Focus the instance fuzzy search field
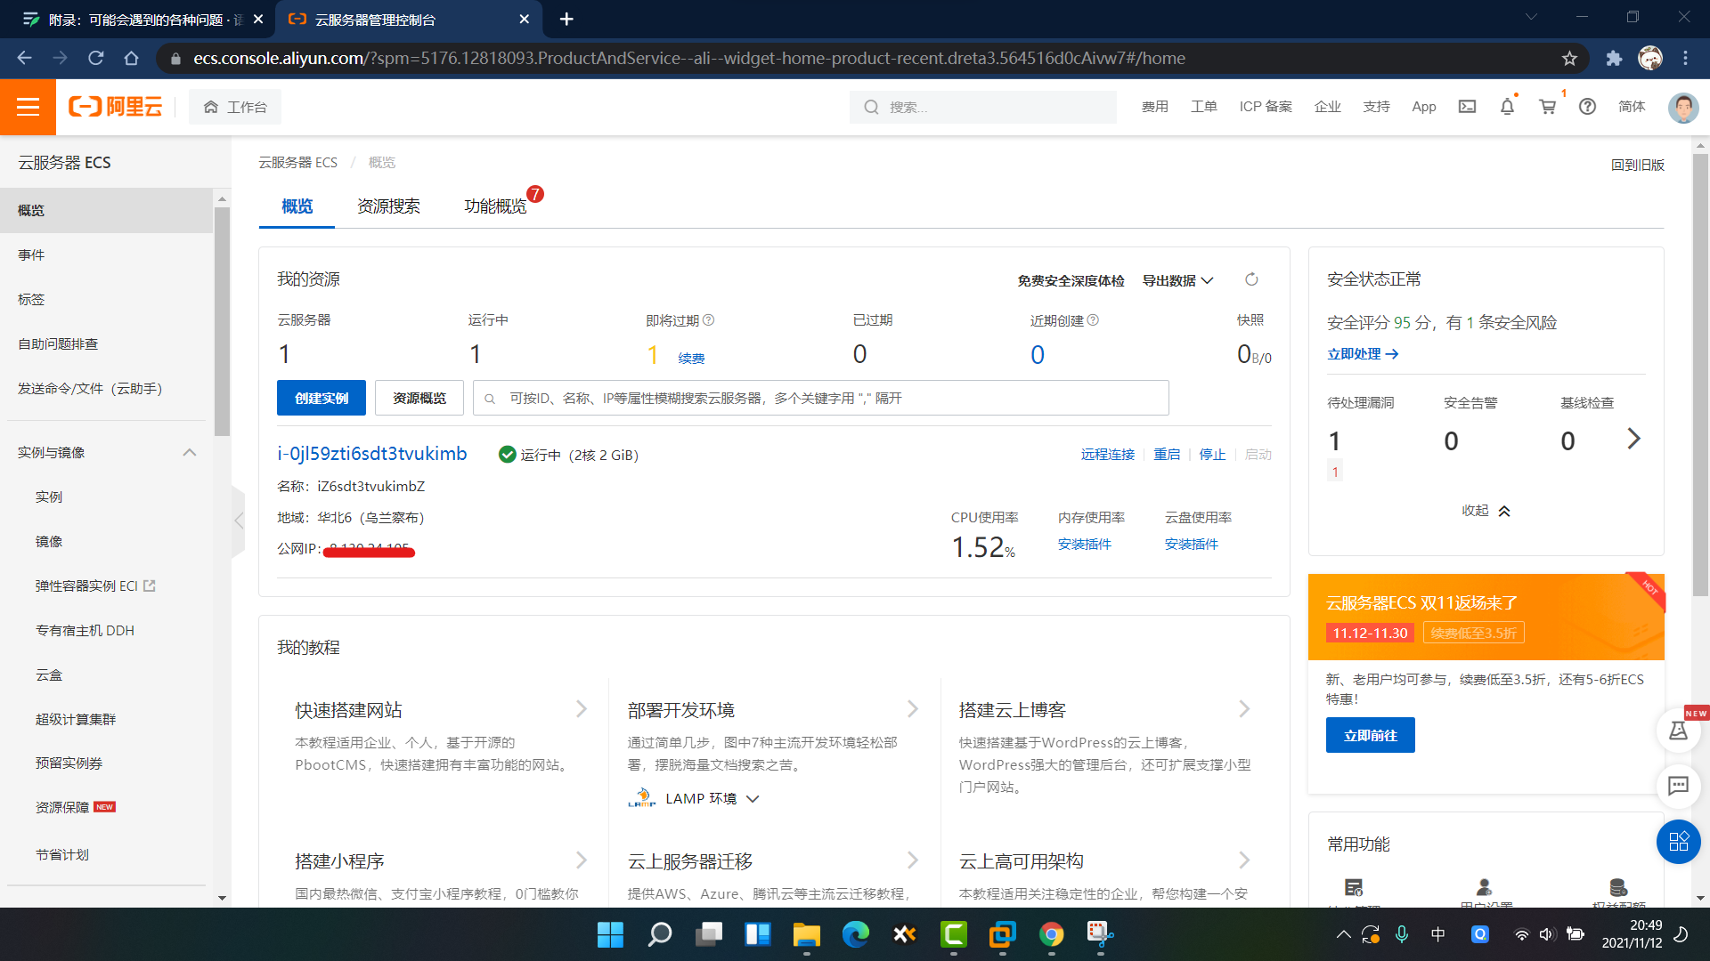1710x961 pixels. pos(820,398)
